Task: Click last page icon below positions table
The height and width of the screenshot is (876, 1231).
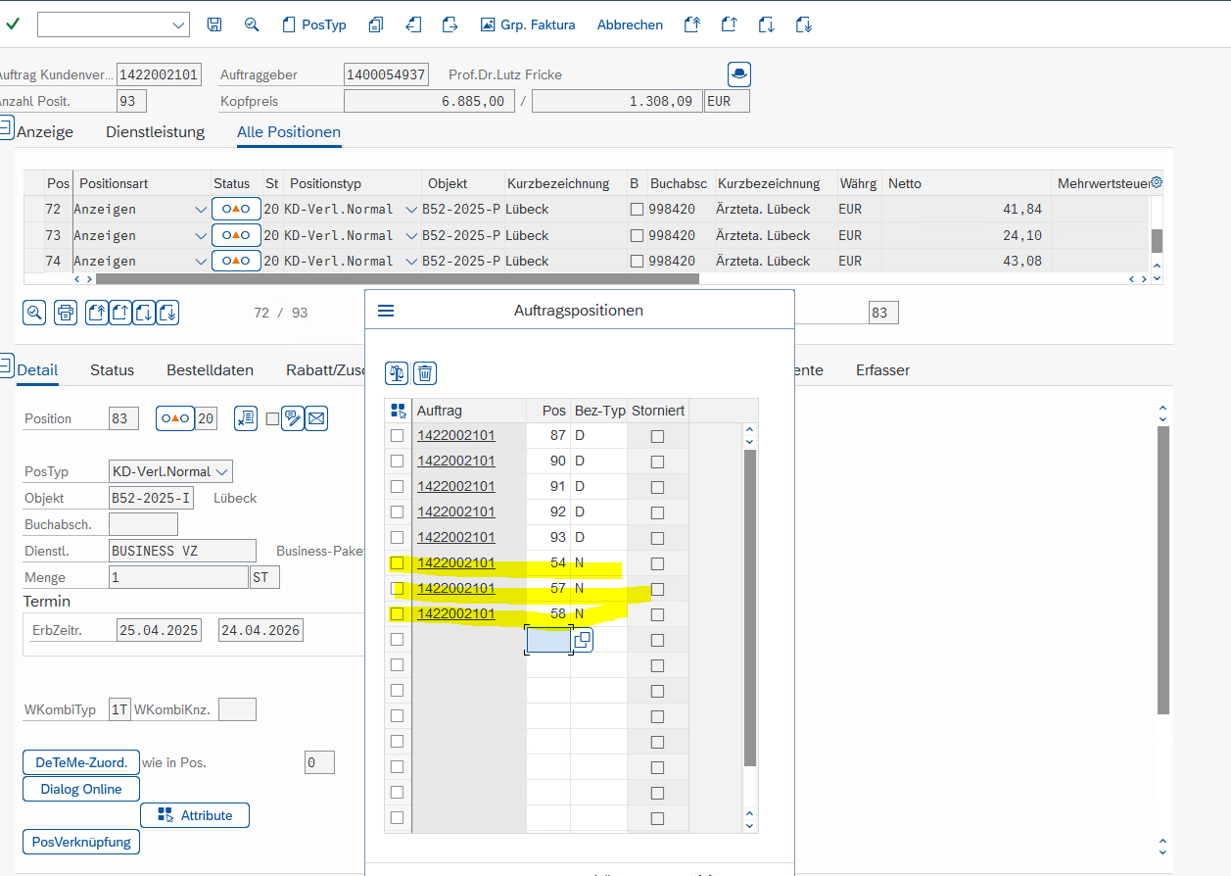Action: (x=167, y=313)
